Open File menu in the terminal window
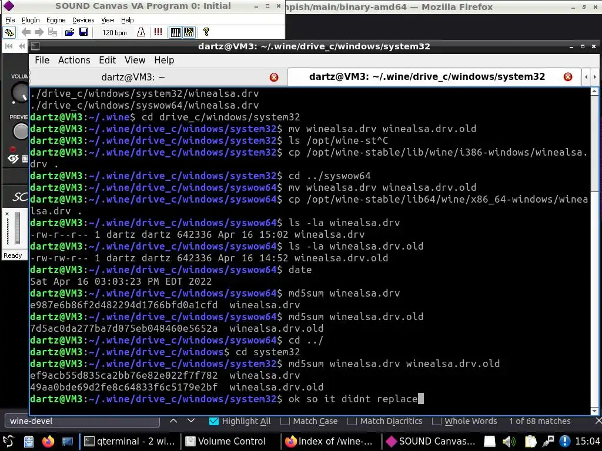The width and height of the screenshot is (602, 451). [42, 60]
